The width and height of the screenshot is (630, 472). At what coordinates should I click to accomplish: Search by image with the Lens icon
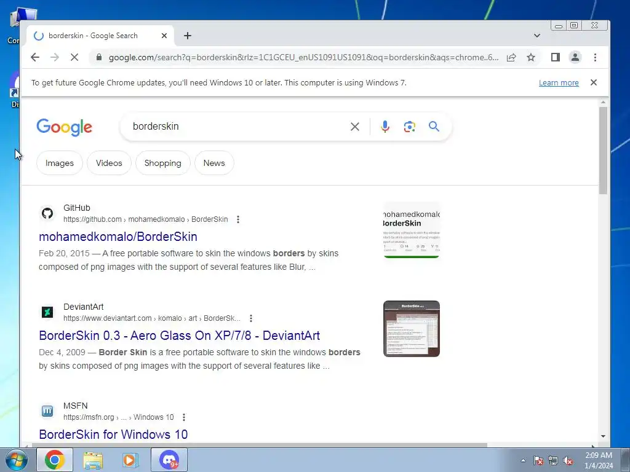pos(409,127)
